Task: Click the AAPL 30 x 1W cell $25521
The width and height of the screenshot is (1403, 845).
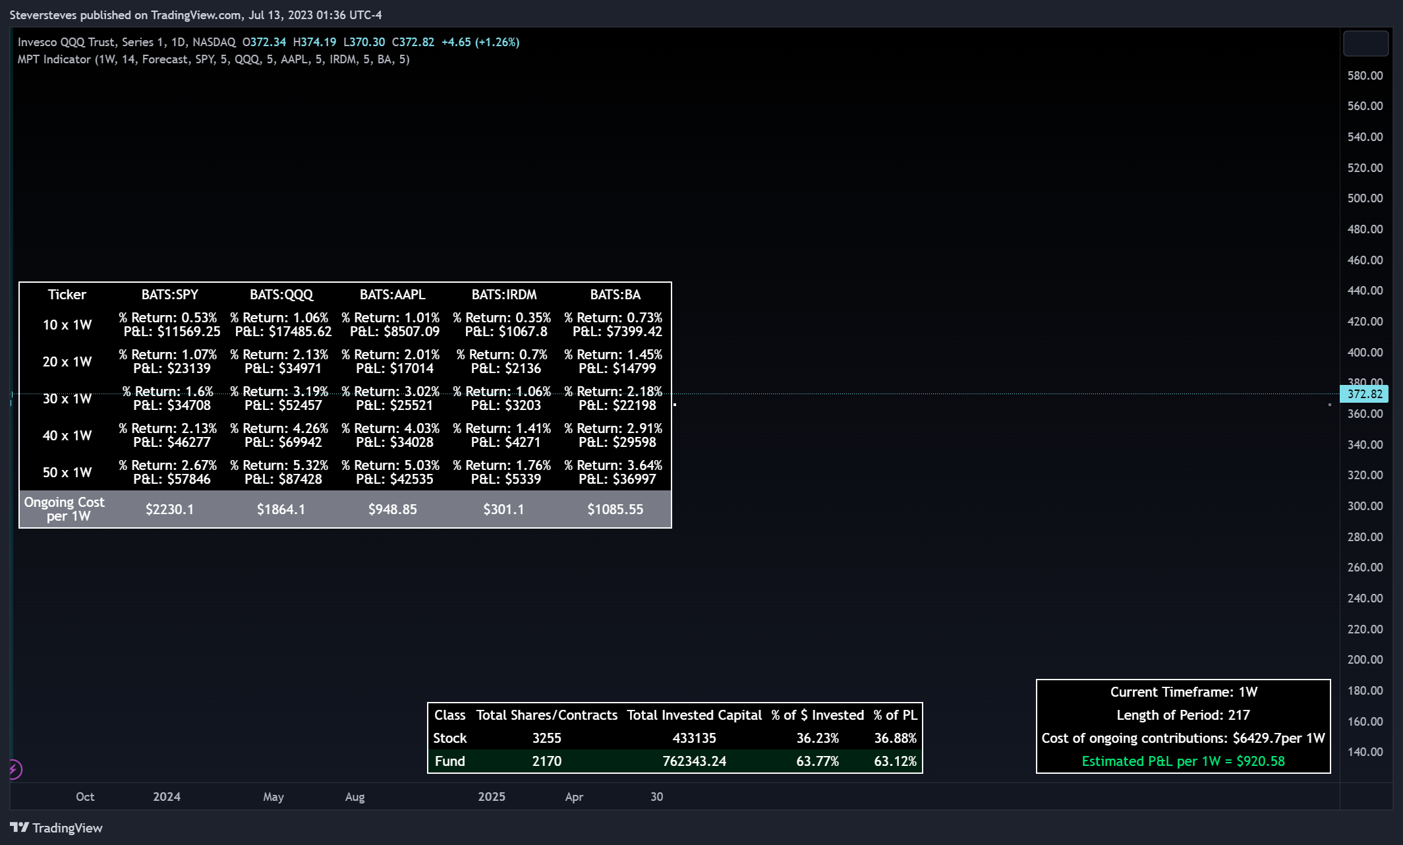Action: (x=395, y=405)
